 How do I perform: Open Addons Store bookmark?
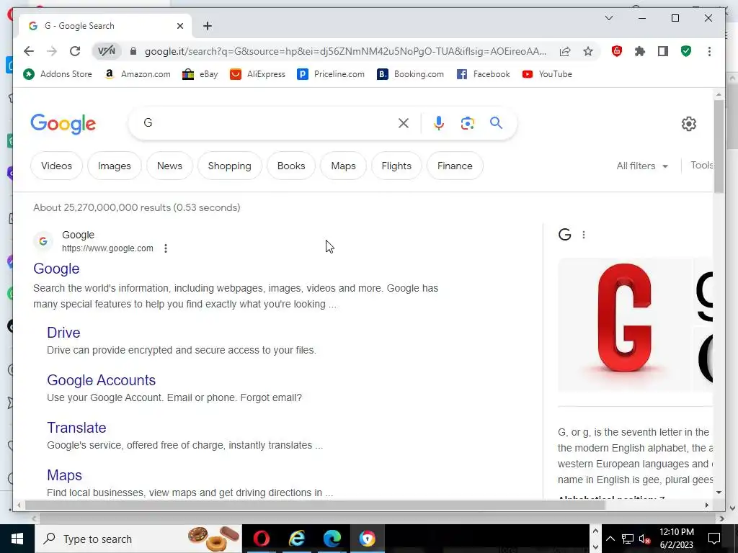click(x=58, y=74)
